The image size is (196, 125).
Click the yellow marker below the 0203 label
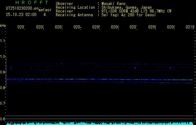tap(60, 123)
